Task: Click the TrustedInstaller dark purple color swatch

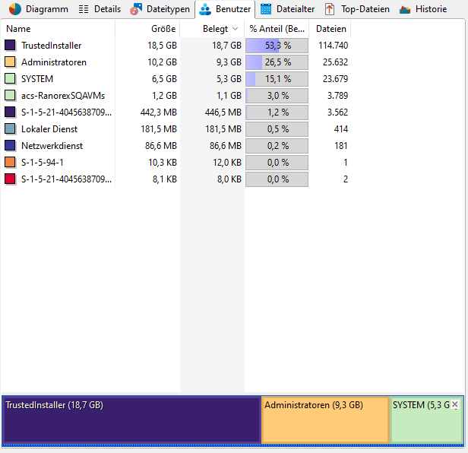Action: [10, 46]
